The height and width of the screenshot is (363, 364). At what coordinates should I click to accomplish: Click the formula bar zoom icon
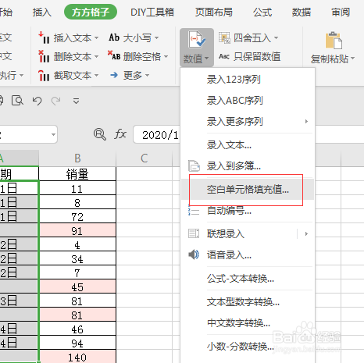(x=99, y=134)
